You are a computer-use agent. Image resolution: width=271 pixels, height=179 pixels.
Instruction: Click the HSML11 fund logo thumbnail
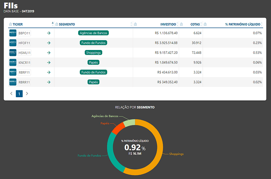13,53
